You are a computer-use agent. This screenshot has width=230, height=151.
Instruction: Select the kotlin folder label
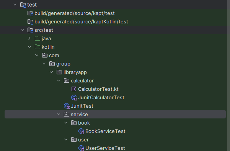point(48,47)
